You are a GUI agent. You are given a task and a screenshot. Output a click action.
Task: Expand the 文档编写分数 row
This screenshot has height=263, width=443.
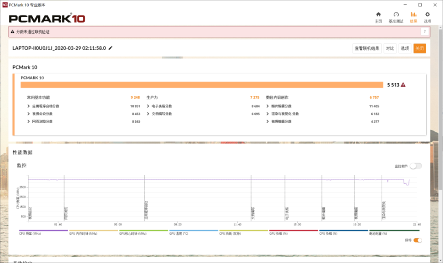coord(148,113)
